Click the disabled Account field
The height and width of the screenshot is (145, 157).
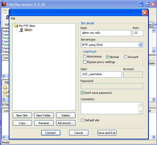[x=133, y=74]
